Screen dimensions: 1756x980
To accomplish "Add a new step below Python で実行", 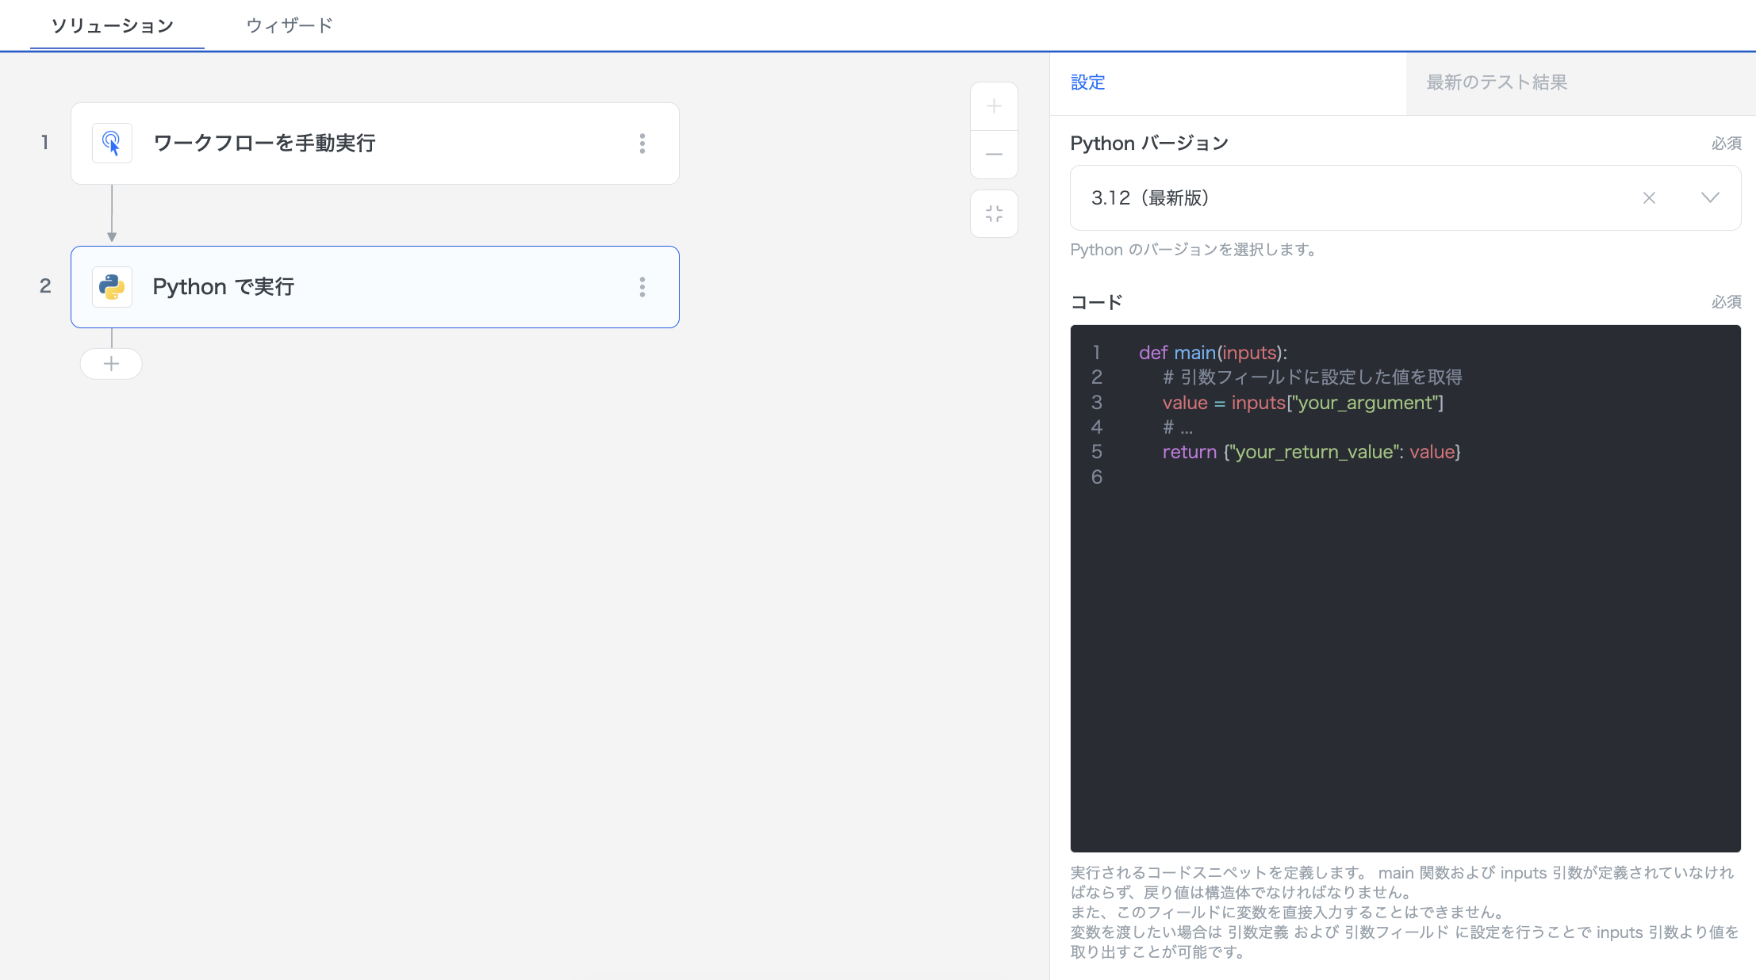I will pos(111,364).
